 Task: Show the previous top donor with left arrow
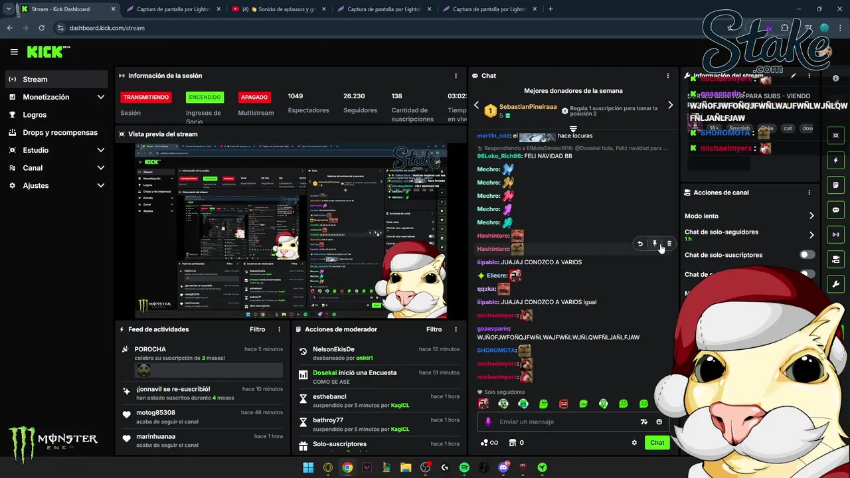[x=476, y=105]
